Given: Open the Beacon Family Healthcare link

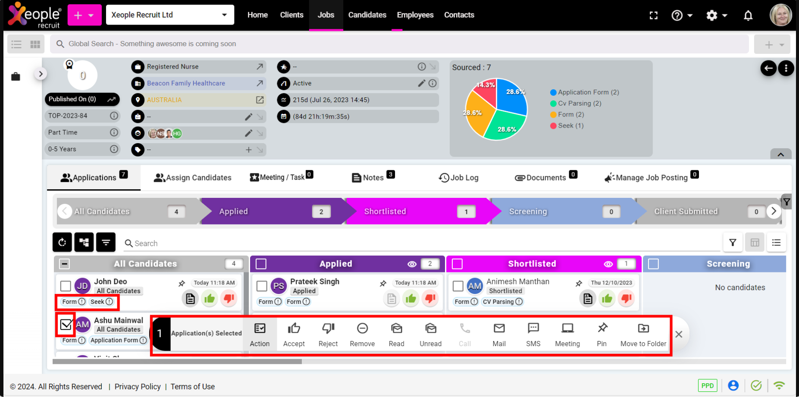Looking at the screenshot, I should click(x=186, y=83).
